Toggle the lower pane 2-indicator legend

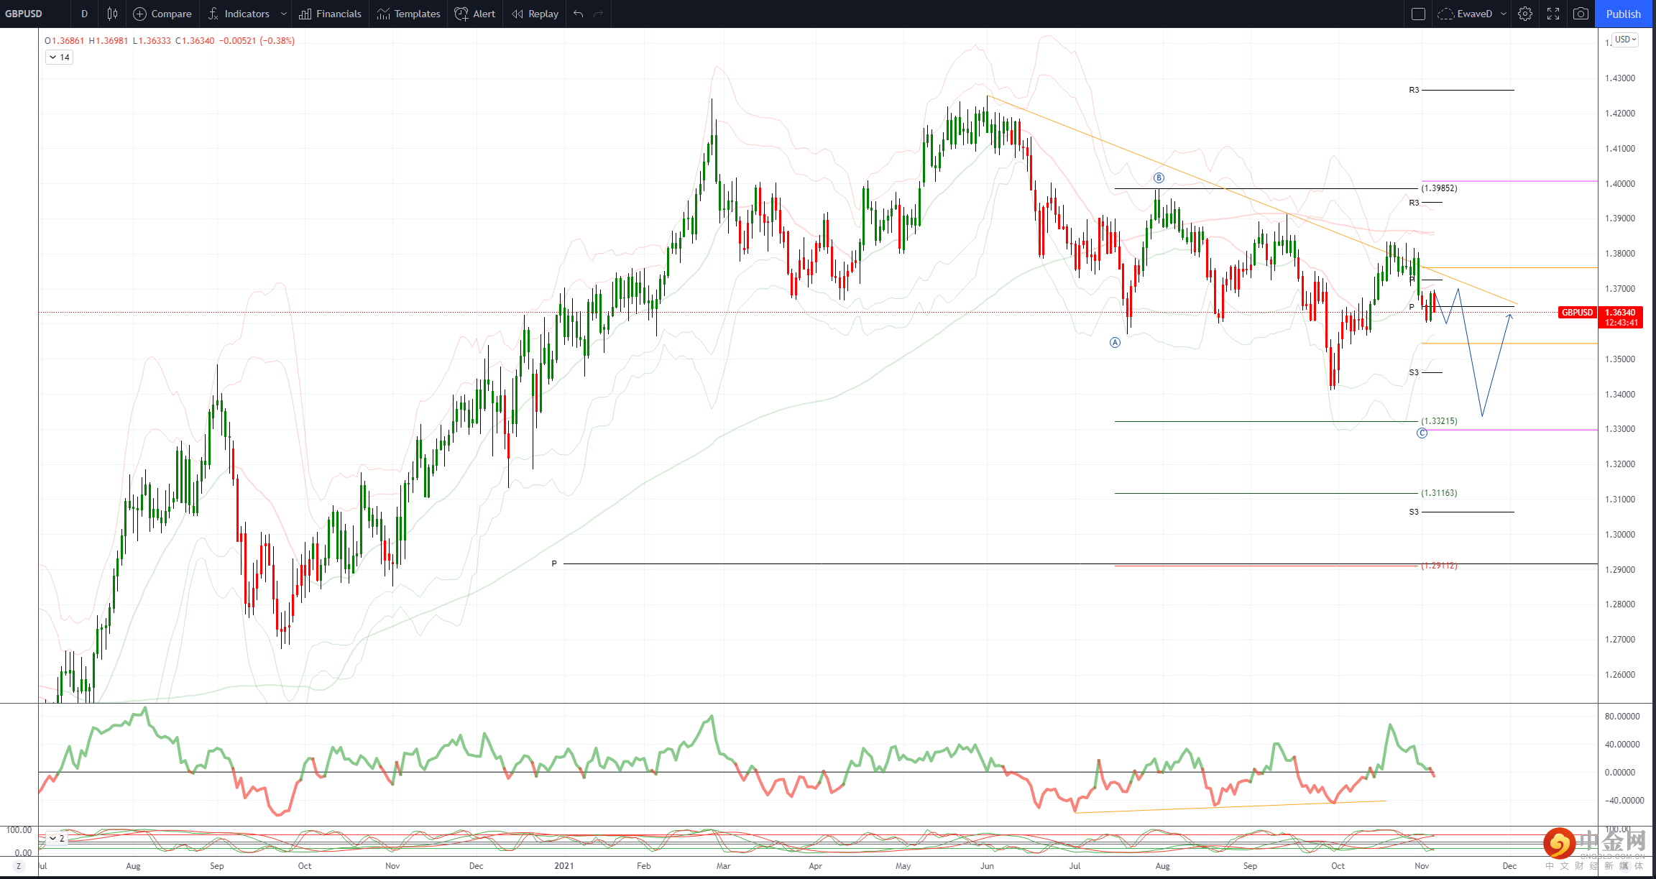pos(54,838)
